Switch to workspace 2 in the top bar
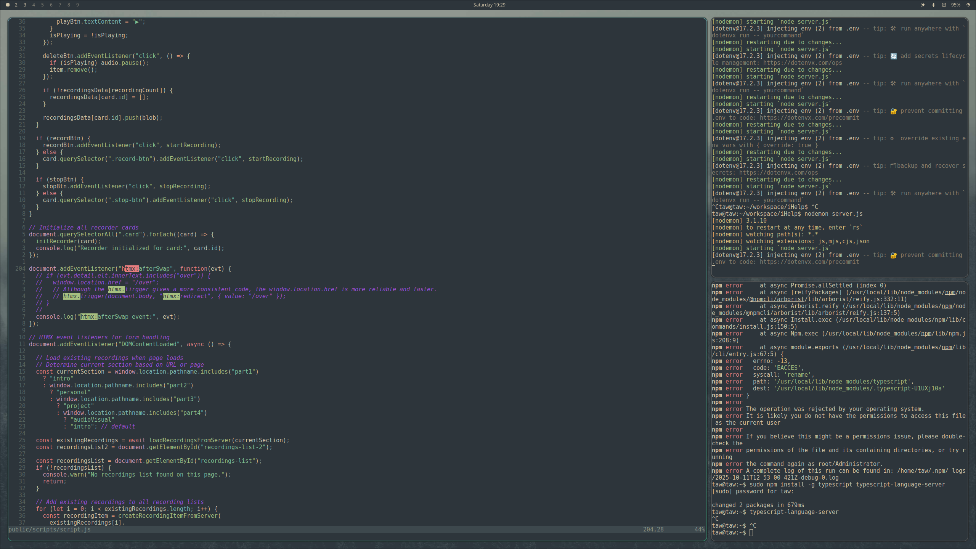 tap(16, 5)
